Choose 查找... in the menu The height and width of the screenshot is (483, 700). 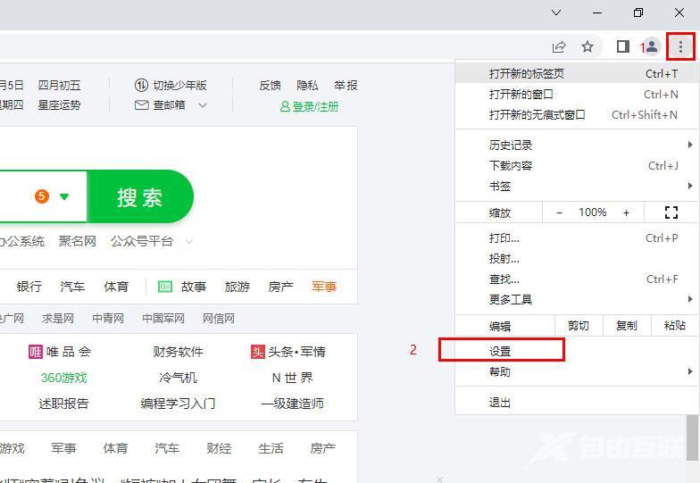click(x=576, y=279)
